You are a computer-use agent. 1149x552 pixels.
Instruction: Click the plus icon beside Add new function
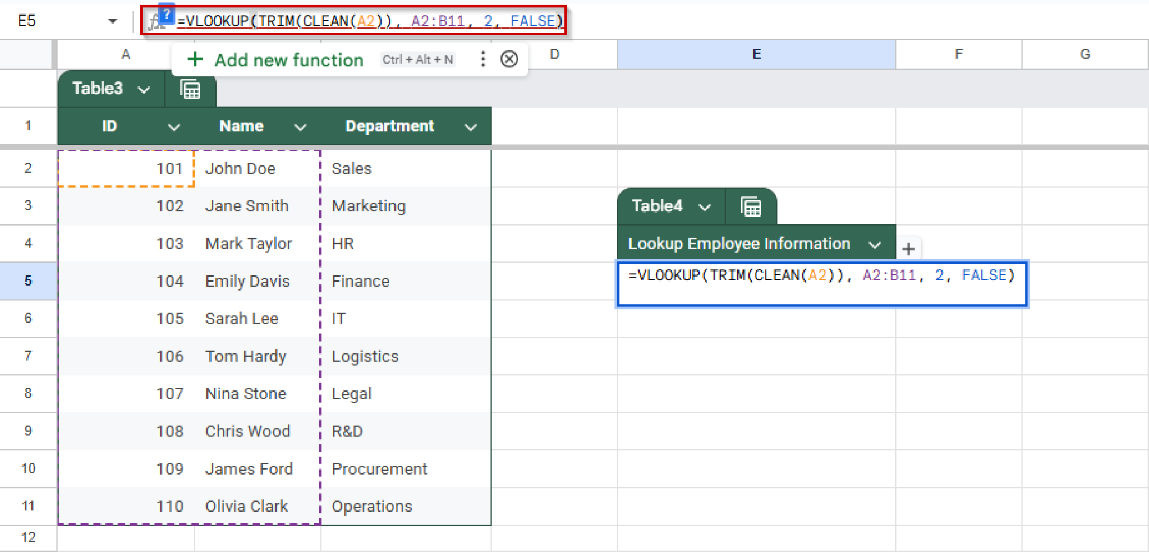click(x=195, y=59)
